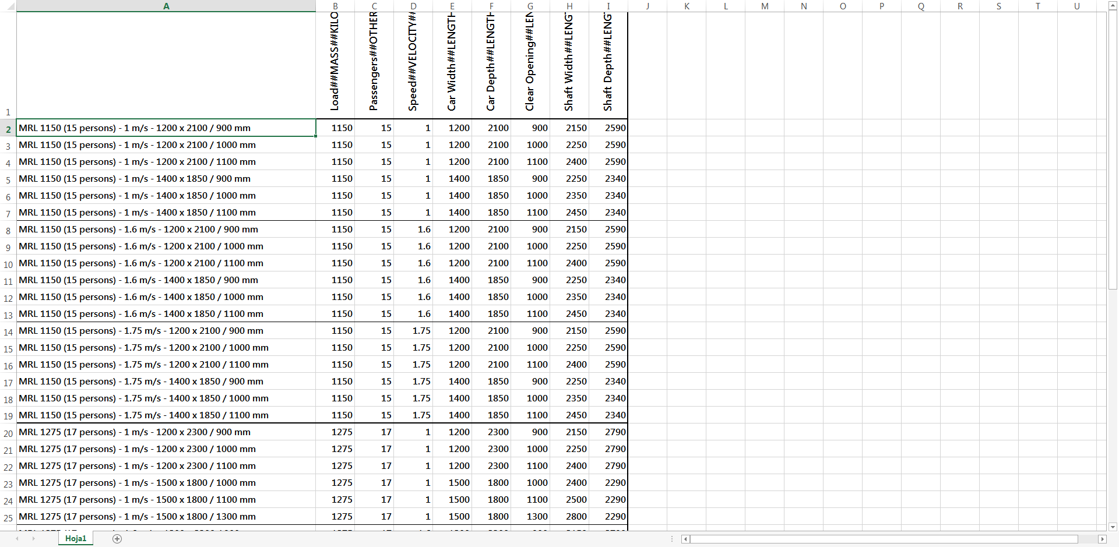This screenshot has height=547, width=1119.
Task: Click Clear Opening 1300 in row 25
Action: pyautogui.click(x=530, y=516)
